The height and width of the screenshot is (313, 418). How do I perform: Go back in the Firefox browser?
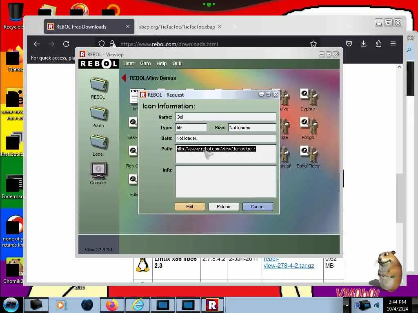(x=37, y=44)
